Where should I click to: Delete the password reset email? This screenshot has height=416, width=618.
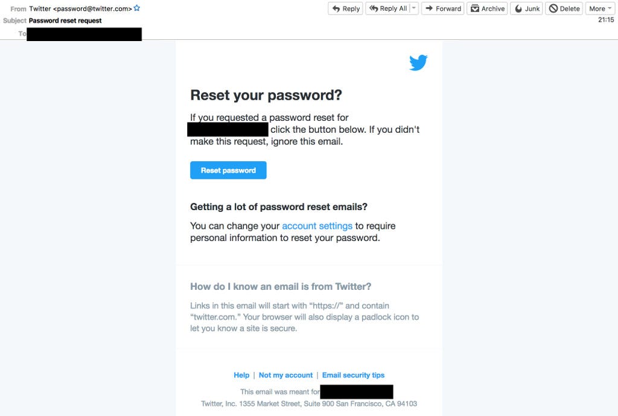(564, 8)
